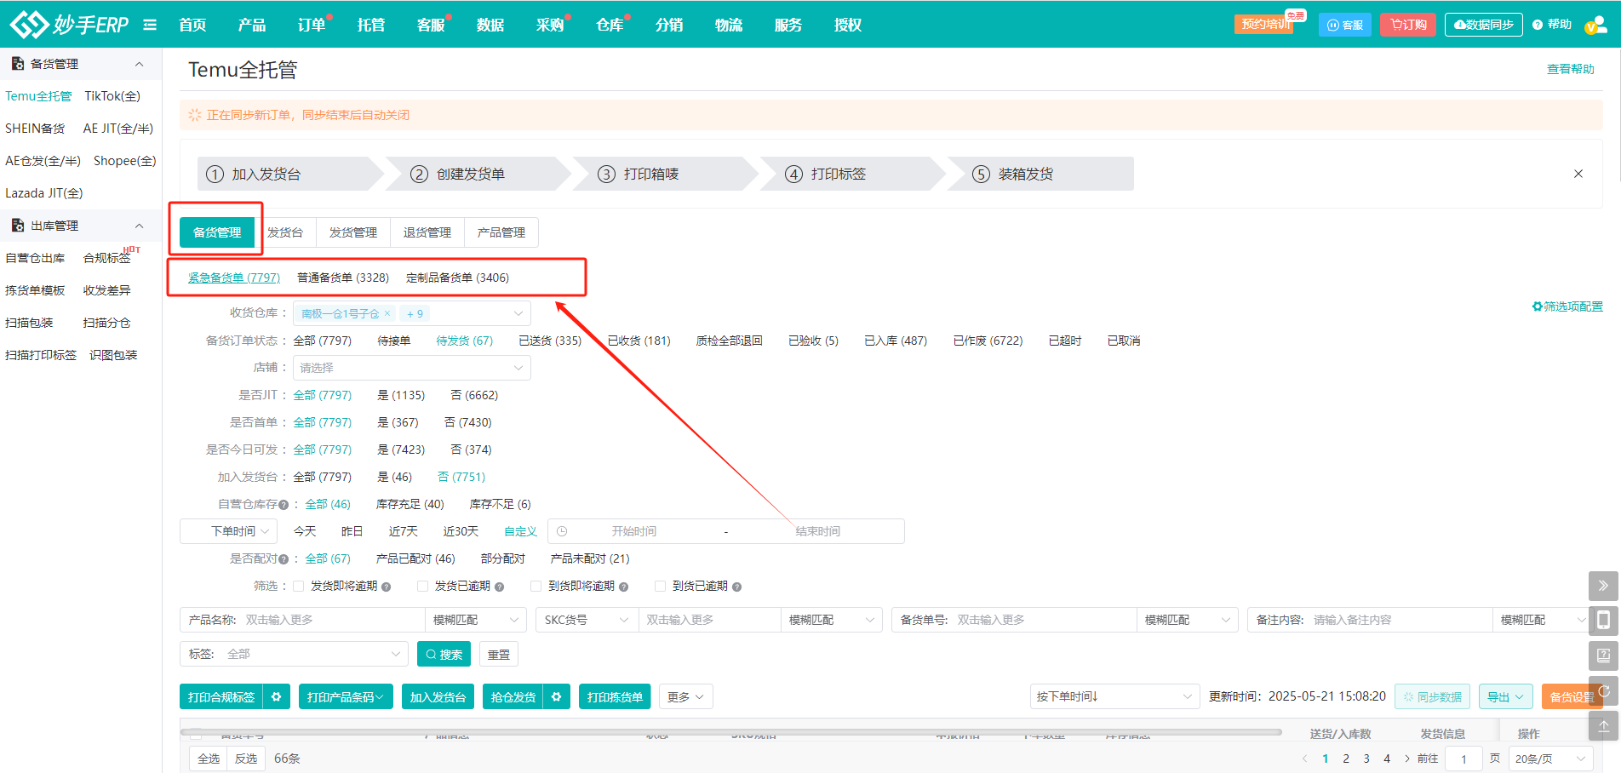Click the 产品名称 input field

tap(332, 620)
